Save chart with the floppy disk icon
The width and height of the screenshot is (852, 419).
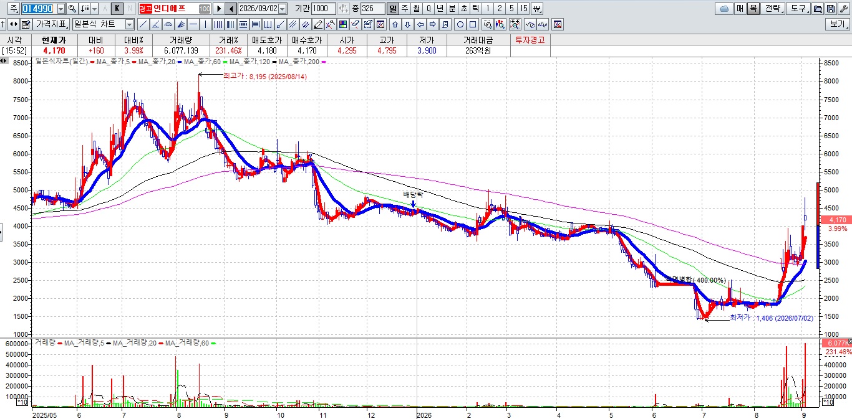[830, 9]
